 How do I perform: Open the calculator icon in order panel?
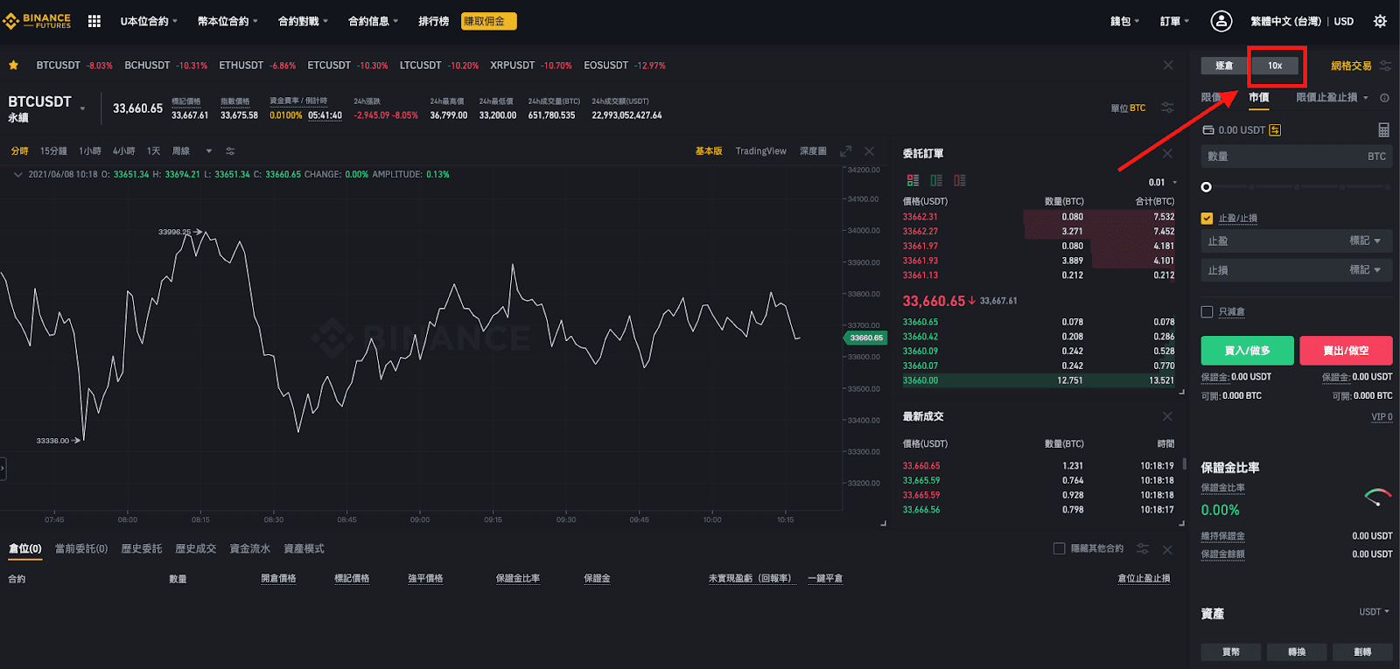coord(1383,129)
